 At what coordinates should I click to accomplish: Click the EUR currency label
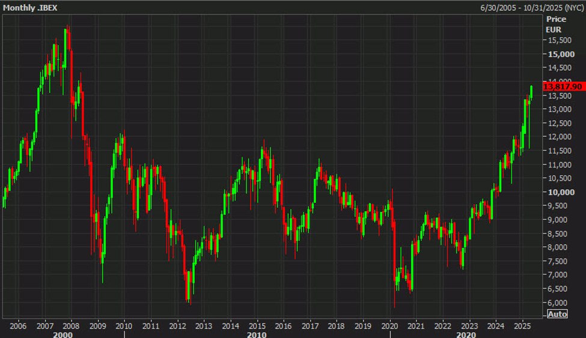(554, 29)
